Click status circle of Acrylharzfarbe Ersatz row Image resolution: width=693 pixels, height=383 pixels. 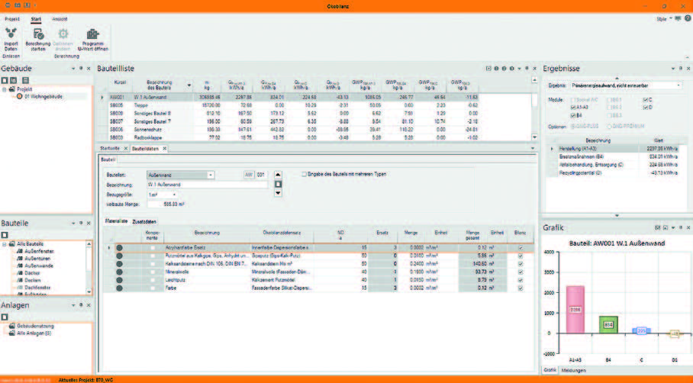point(119,248)
